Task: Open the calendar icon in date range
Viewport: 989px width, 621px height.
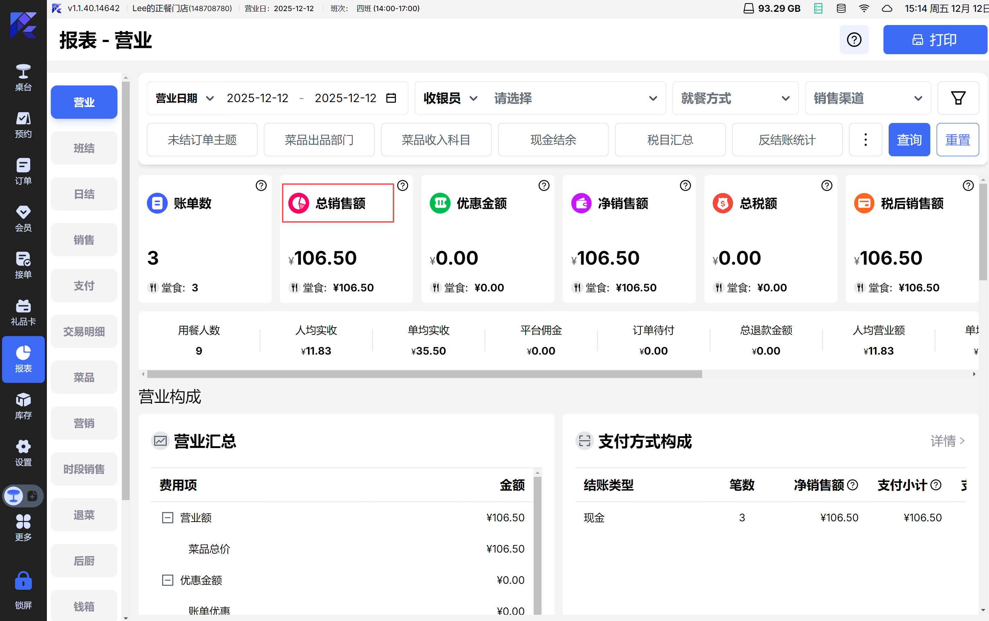Action: click(x=391, y=98)
